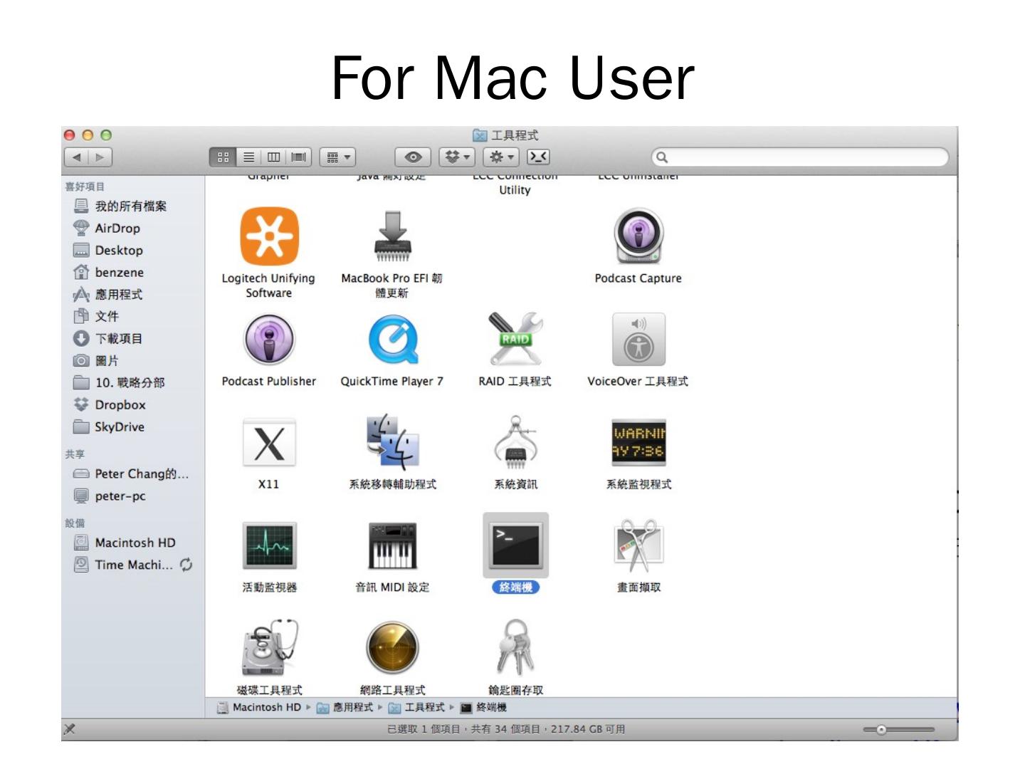Open the Podcast Capture app icon

click(x=638, y=236)
